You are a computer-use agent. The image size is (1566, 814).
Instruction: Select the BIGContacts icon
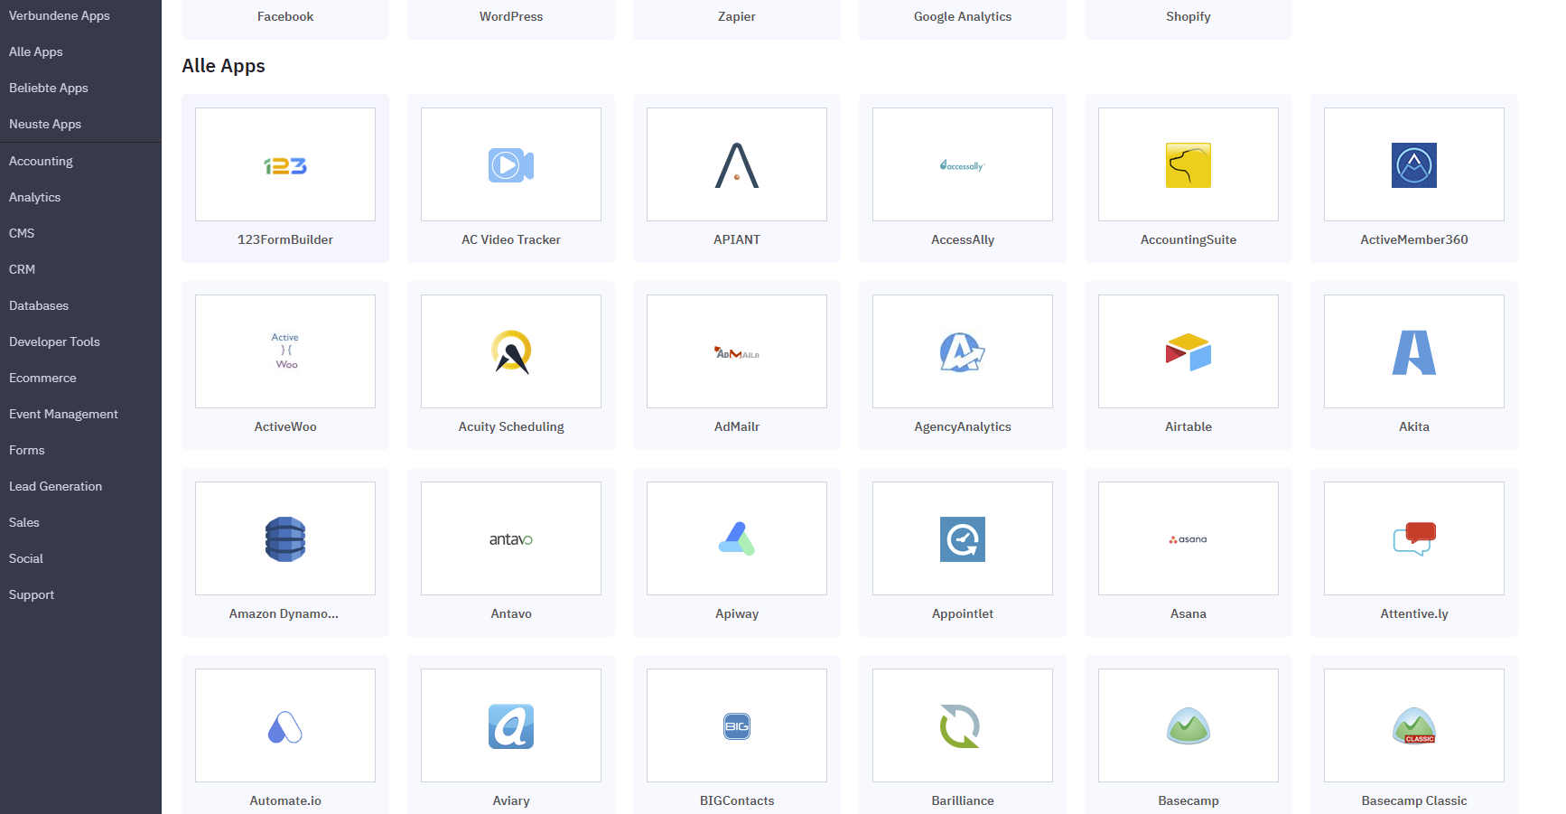click(x=737, y=726)
